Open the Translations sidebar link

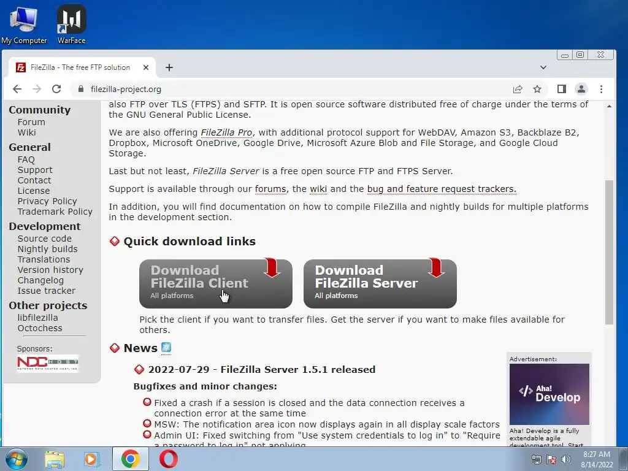[44, 259]
